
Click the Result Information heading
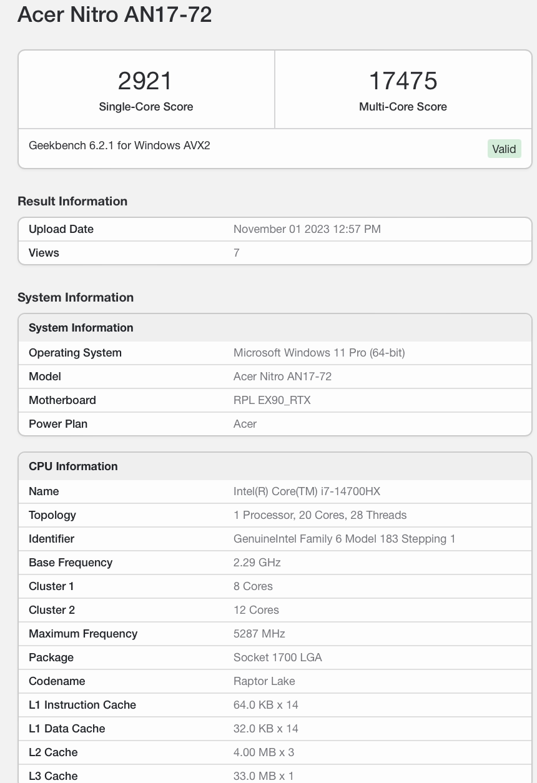(x=72, y=201)
